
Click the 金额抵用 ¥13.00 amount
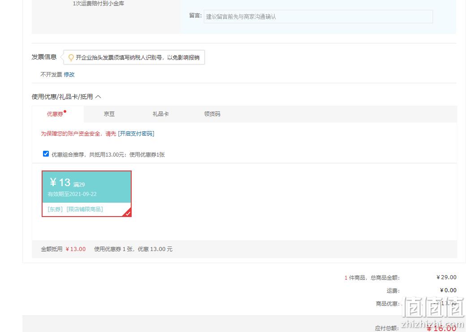tap(76, 249)
